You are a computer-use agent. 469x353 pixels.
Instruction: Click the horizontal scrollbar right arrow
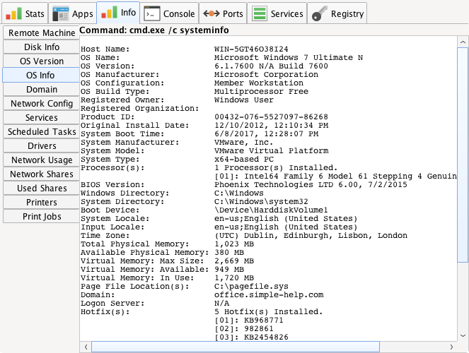451,347
